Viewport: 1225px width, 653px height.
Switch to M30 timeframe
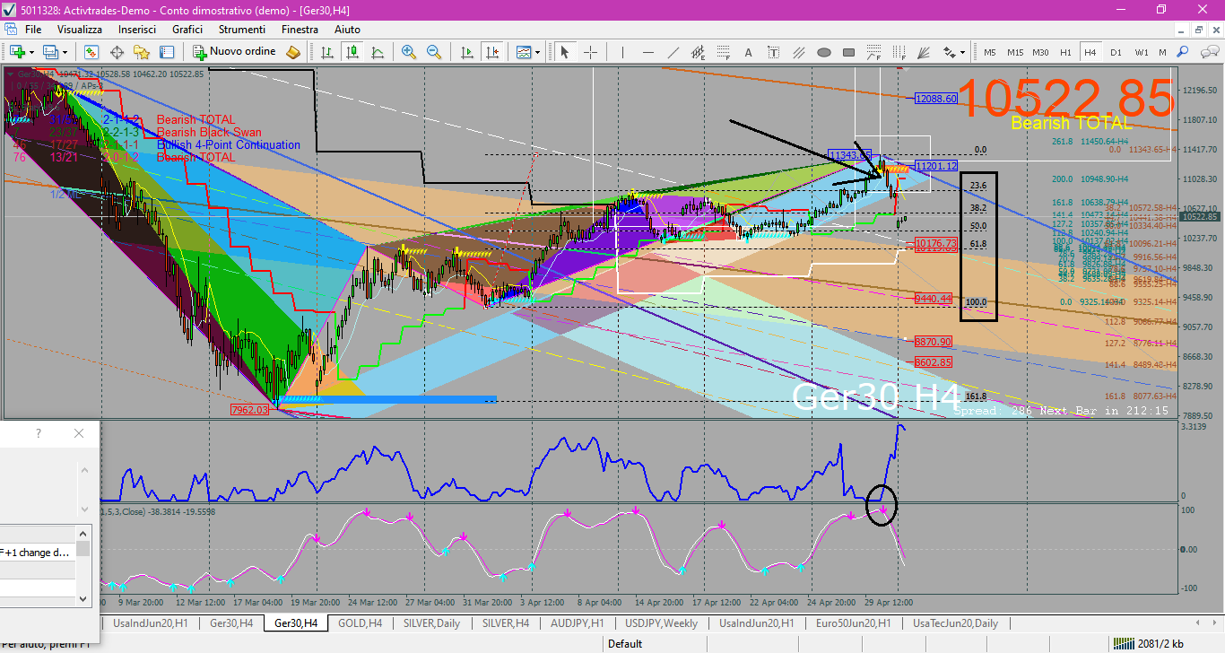pos(1040,52)
